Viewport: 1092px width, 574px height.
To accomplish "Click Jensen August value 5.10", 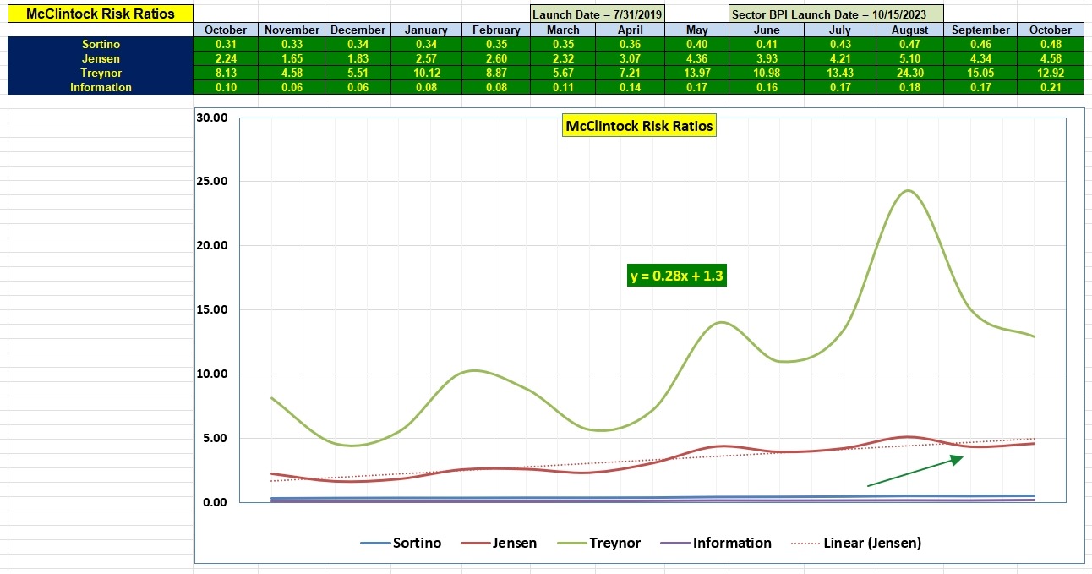I will tap(910, 58).
